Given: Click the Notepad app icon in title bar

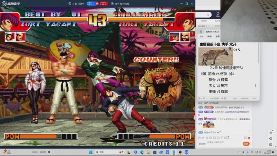Looking at the screenshot, I should pyautogui.click(x=201, y=32).
